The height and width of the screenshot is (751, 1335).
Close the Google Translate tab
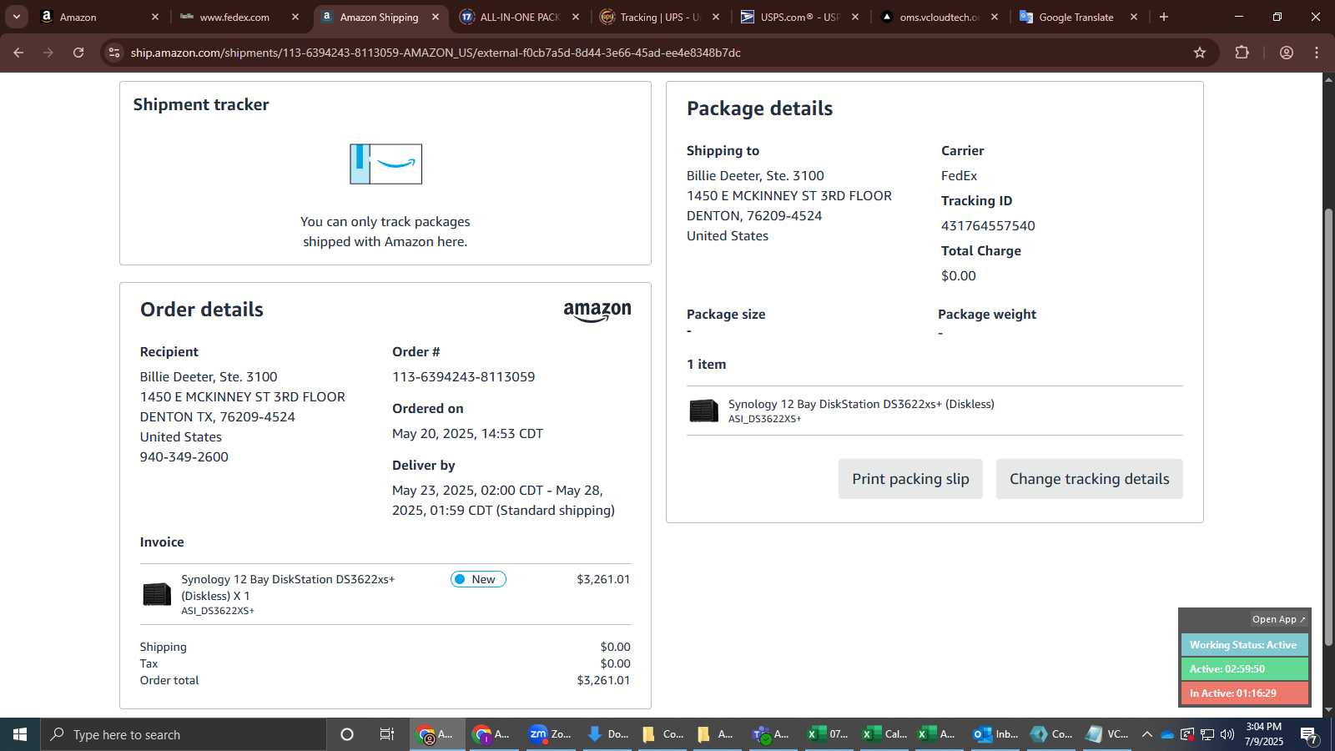[x=1133, y=17]
